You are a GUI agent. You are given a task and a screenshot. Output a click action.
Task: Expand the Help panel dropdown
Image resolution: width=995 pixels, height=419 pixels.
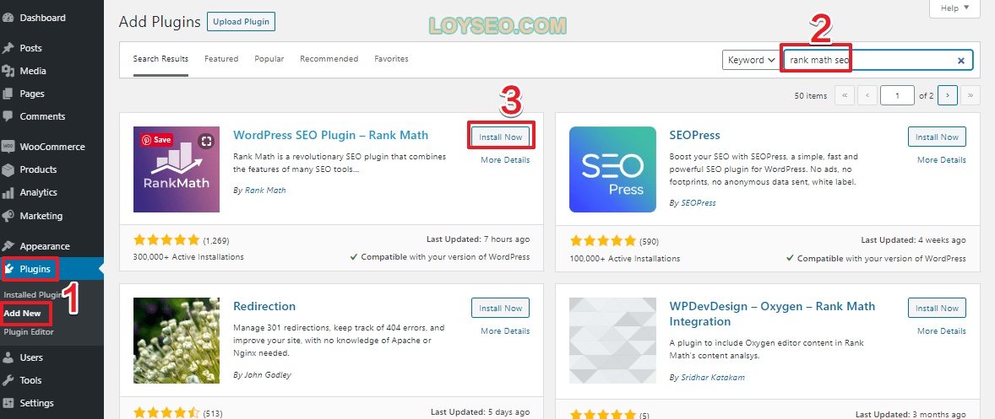click(954, 8)
